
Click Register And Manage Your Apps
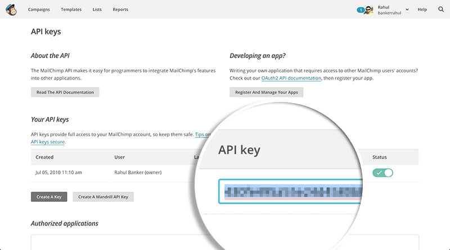[x=266, y=92]
